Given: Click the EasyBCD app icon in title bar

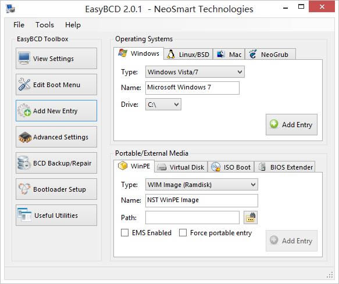Looking at the screenshot, I should pyautogui.click(x=10, y=9).
